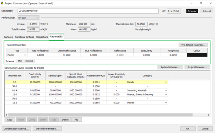Click the Copy layer button

coord(10,119)
